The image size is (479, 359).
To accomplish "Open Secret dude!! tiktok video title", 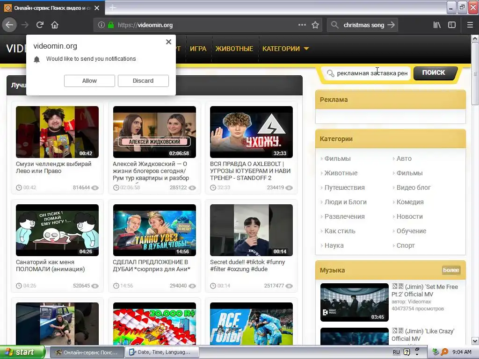I will point(247,266).
